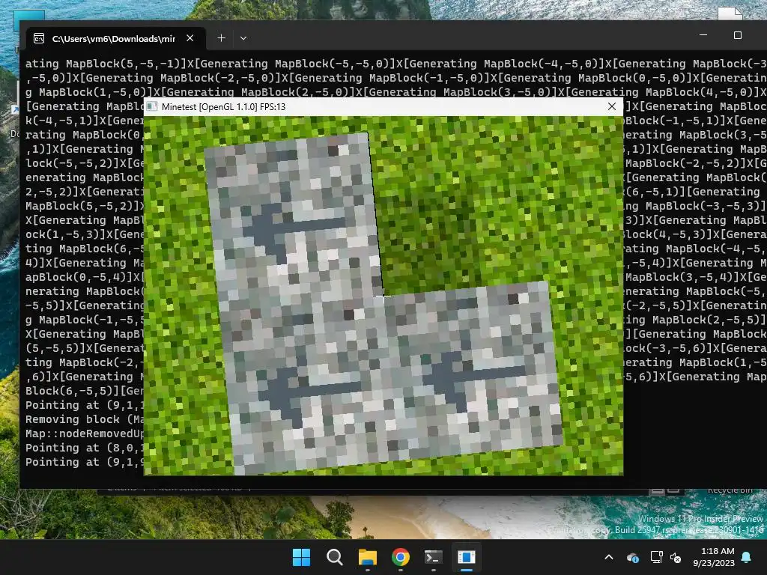Click the Minetest window title text
Image resolution: width=767 pixels, height=575 pixels.
(223, 106)
